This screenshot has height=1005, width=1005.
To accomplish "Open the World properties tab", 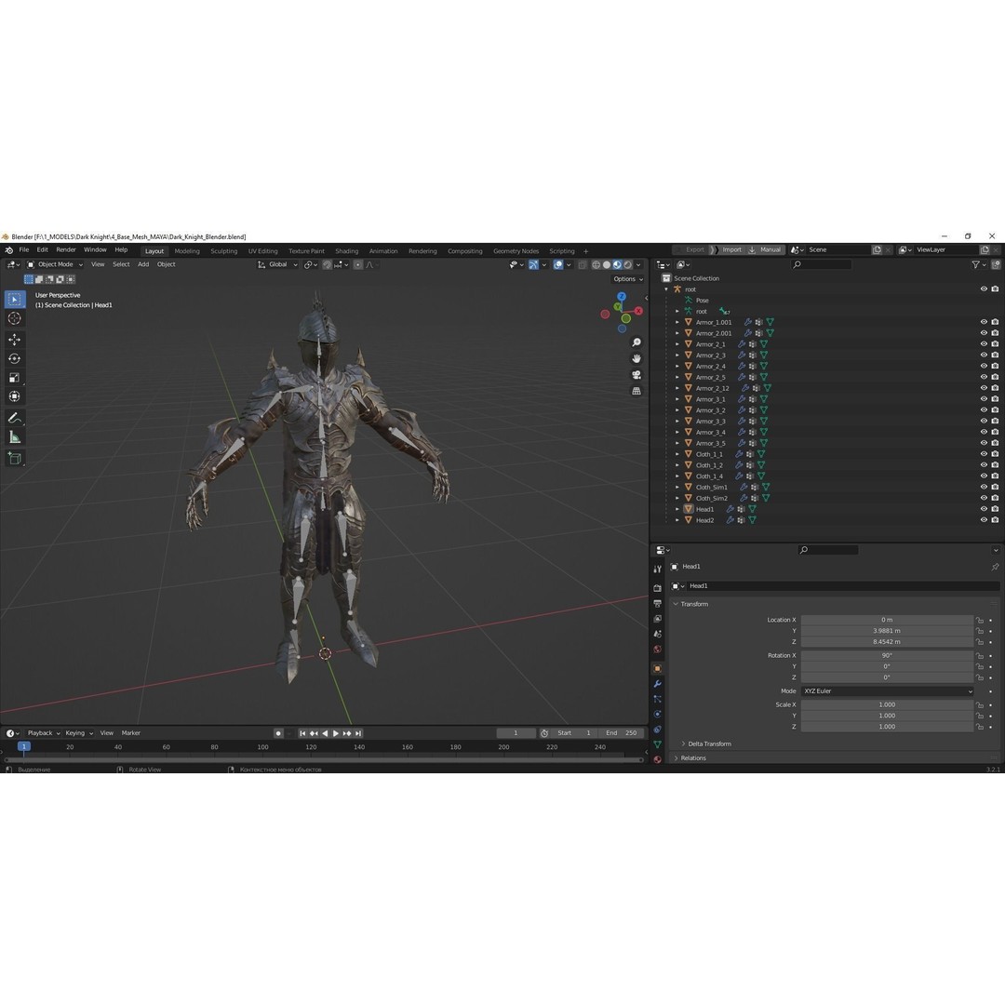I will click(658, 650).
